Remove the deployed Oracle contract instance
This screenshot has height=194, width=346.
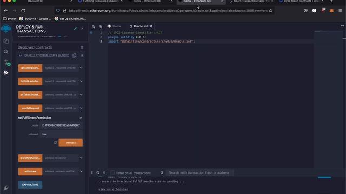[82, 56]
